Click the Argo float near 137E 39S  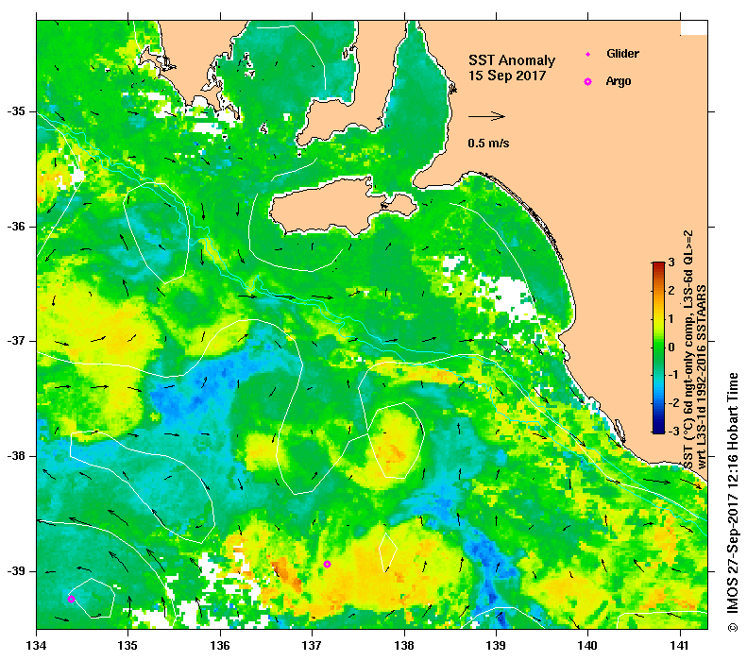pos(328,565)
